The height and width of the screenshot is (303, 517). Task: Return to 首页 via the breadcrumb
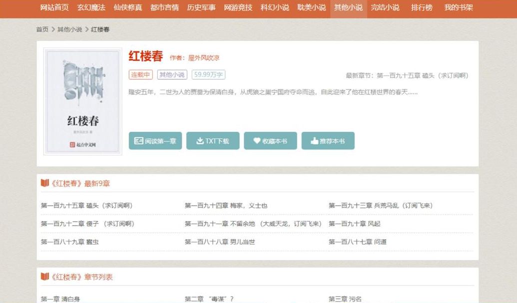[42, 29]
